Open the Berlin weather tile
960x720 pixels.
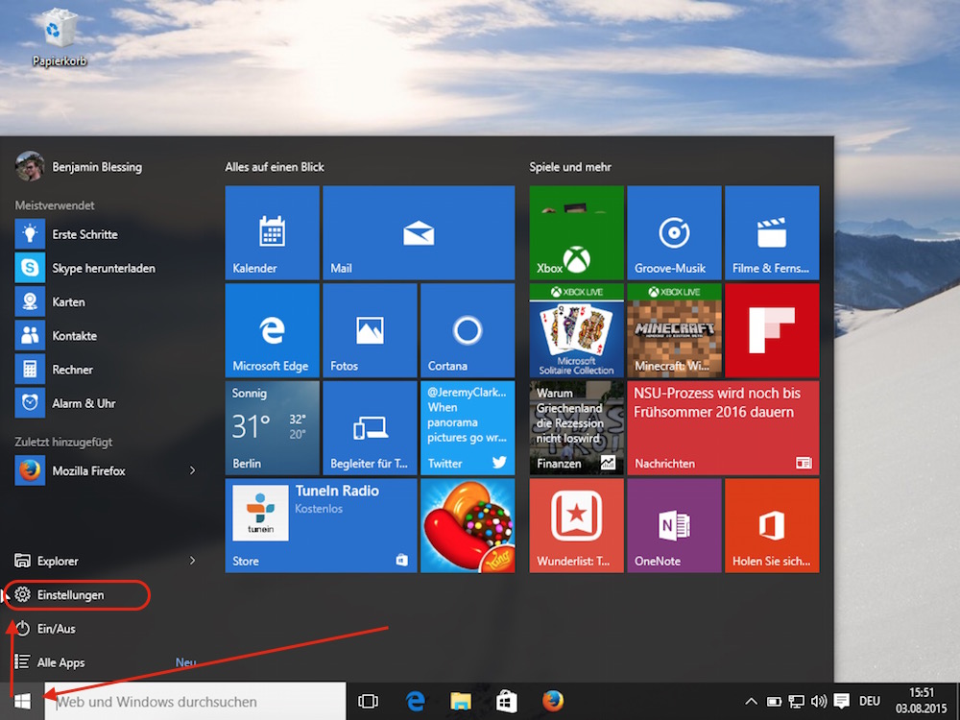pyautogui.click(x=272, y=428)
